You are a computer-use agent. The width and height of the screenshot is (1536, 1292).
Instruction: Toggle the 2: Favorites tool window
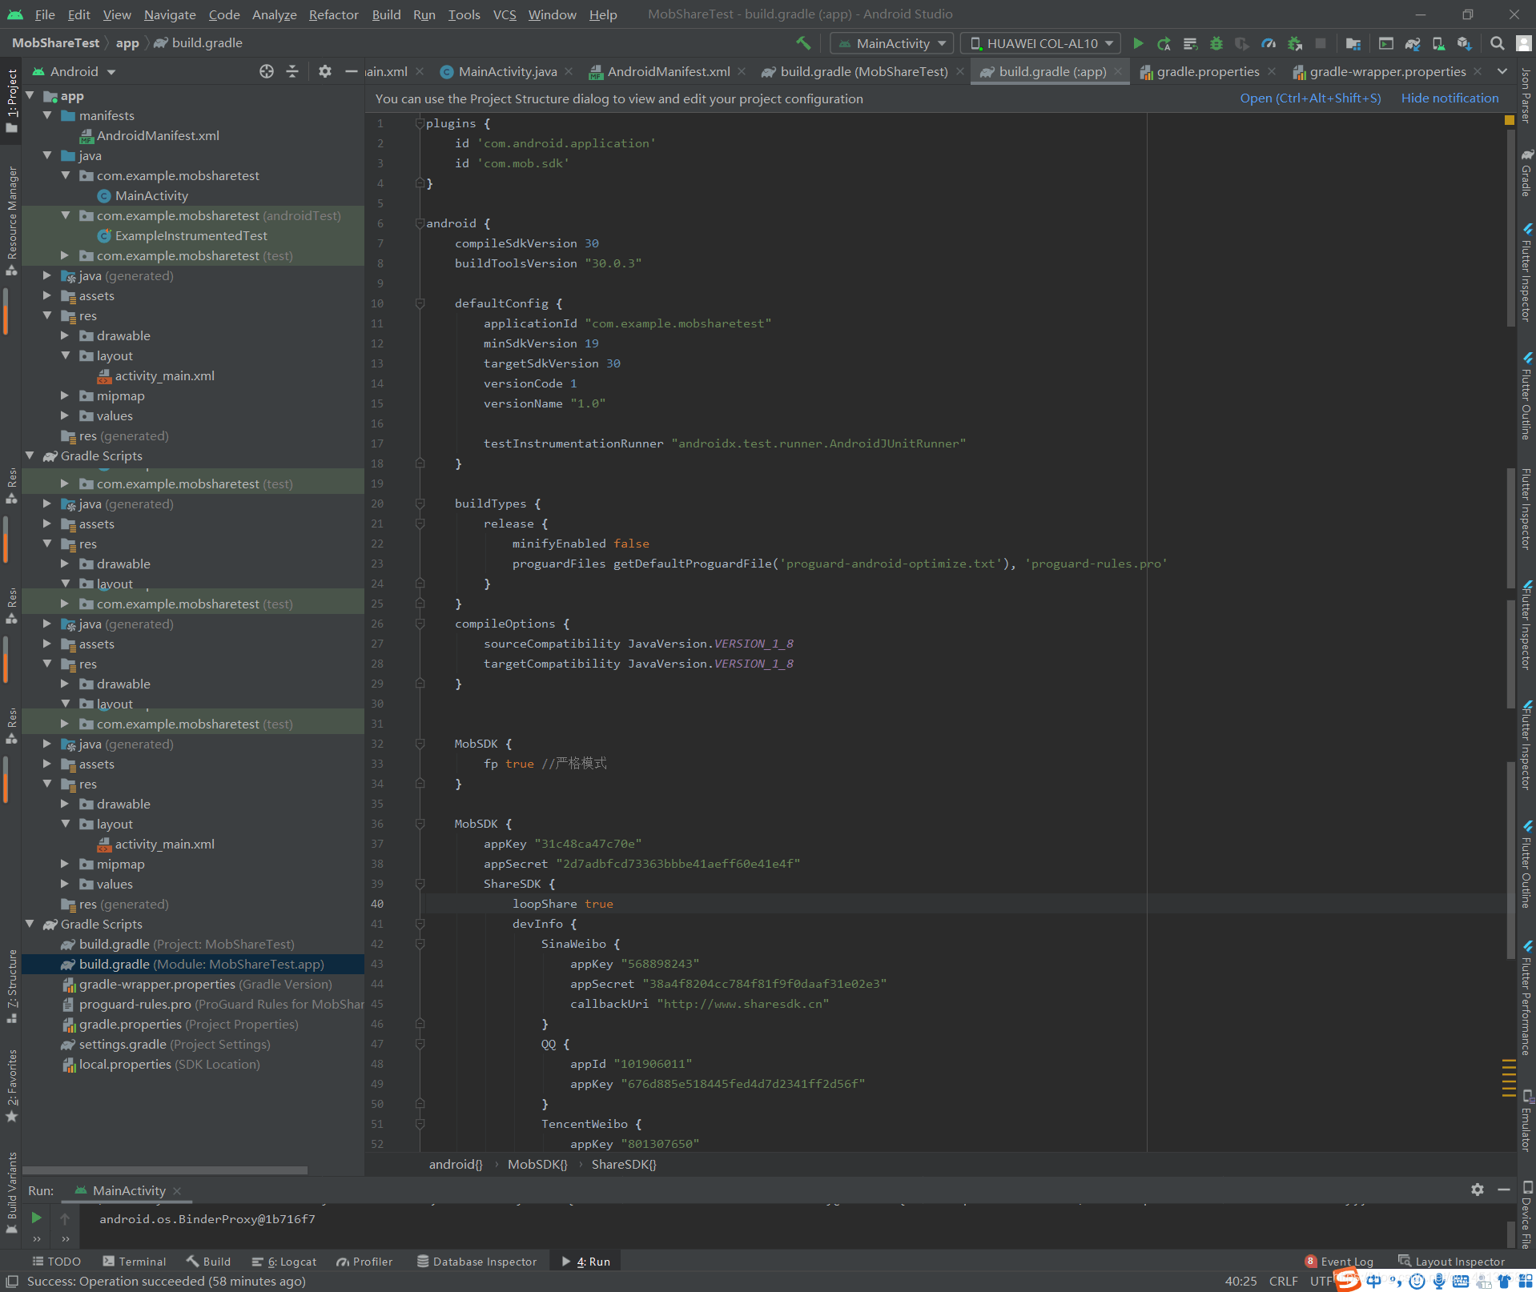pos(11,1085)
